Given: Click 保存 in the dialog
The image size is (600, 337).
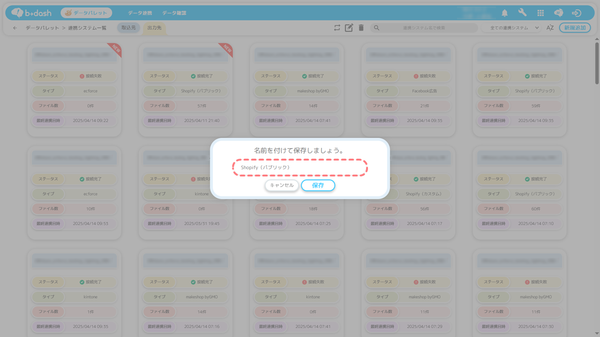Looking at the screenshot, I should [x=318, y=185].
